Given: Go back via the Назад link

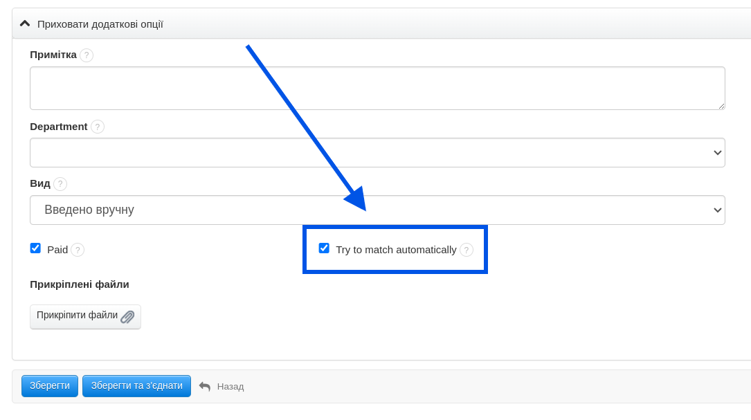Looking at the screenshot, I should [230, 387].
